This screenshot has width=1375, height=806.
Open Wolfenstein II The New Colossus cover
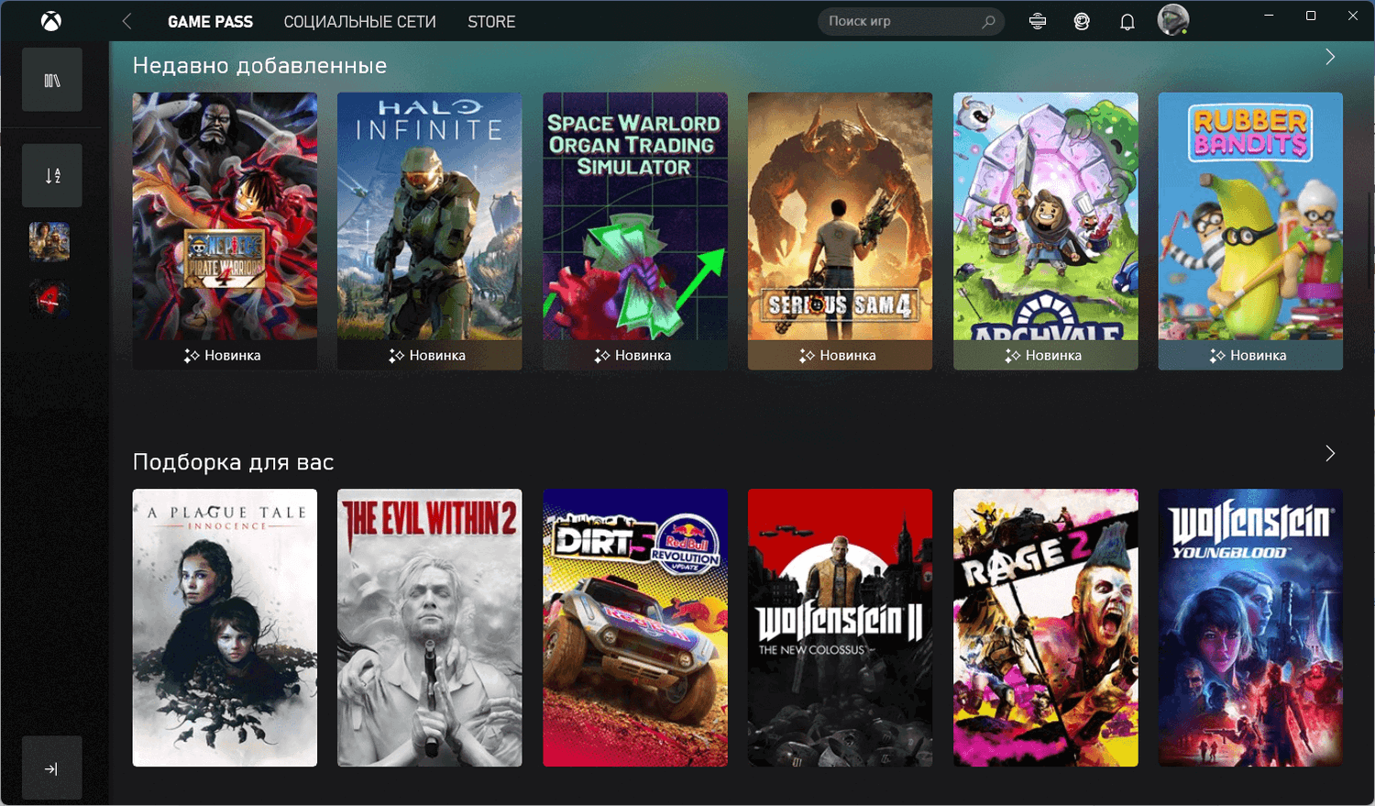pyautogui.click(x=841, y=627)
